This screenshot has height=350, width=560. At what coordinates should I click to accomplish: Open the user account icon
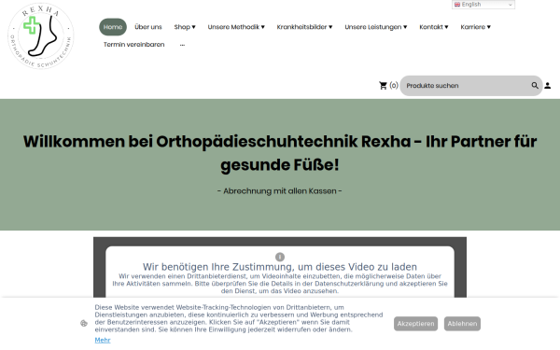[548, 86]
